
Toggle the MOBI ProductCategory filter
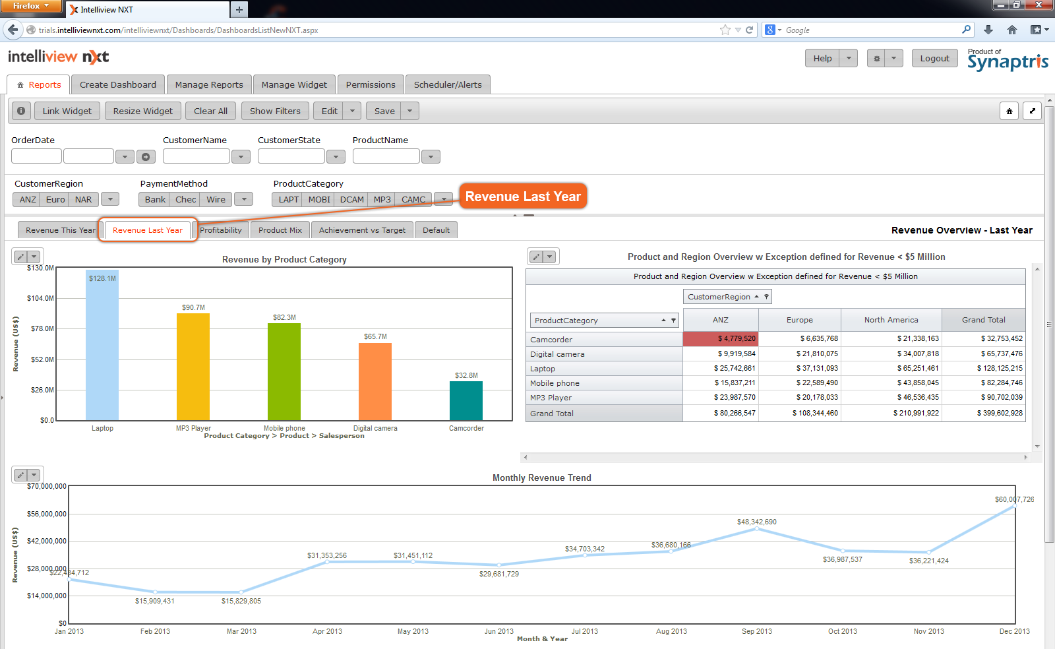[x=319, y=199]
